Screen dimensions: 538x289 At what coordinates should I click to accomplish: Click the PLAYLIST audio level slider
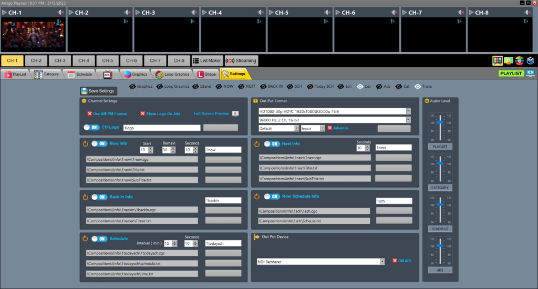(440, 128)
